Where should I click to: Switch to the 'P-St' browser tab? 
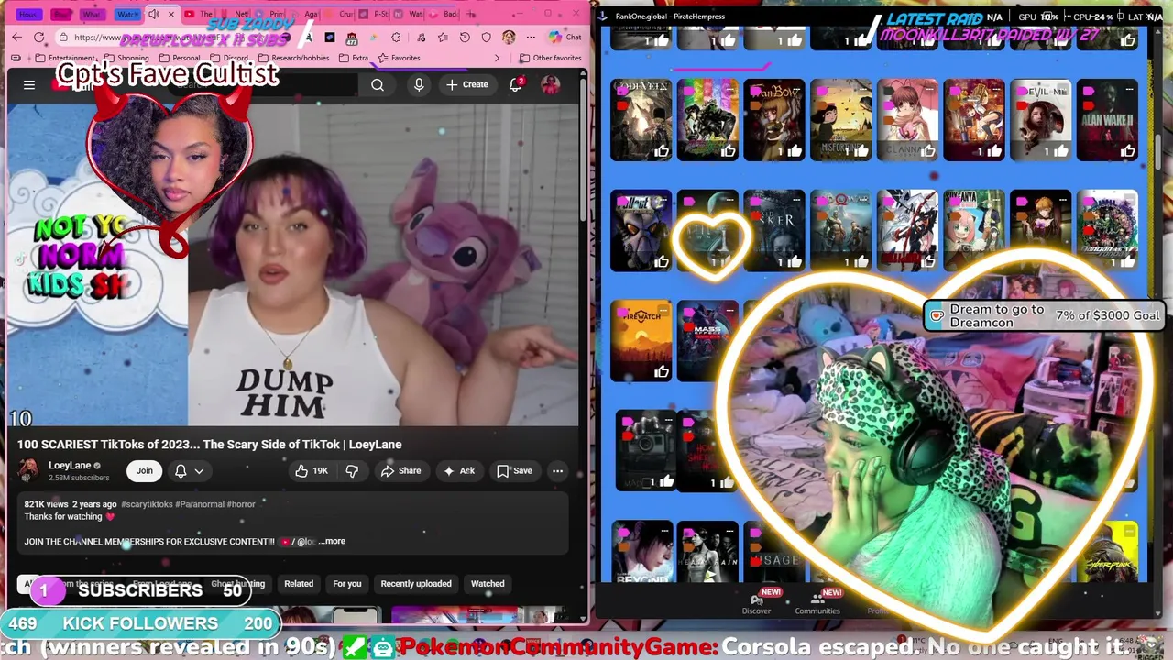pos(375,14)
